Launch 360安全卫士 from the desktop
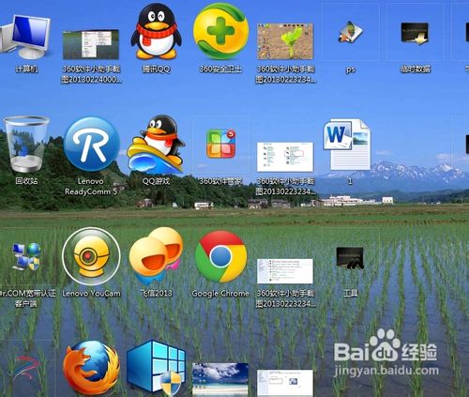The image size is (469, 397). [220, 32]
